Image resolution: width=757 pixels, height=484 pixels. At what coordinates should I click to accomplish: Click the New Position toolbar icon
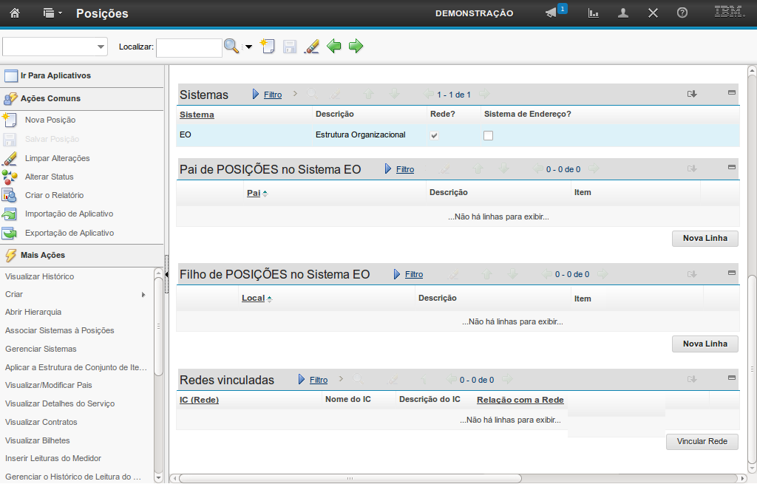[268, 47]
